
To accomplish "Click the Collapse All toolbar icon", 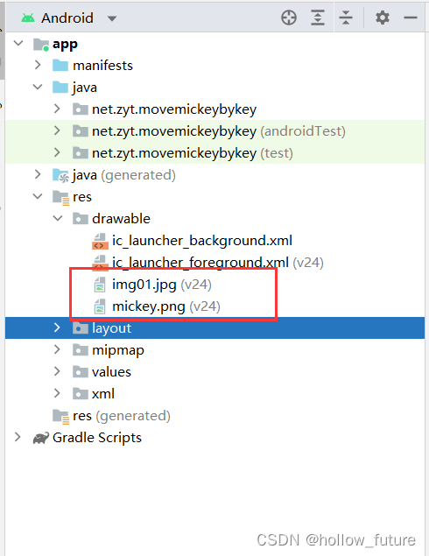I will [x=346, y=18].
